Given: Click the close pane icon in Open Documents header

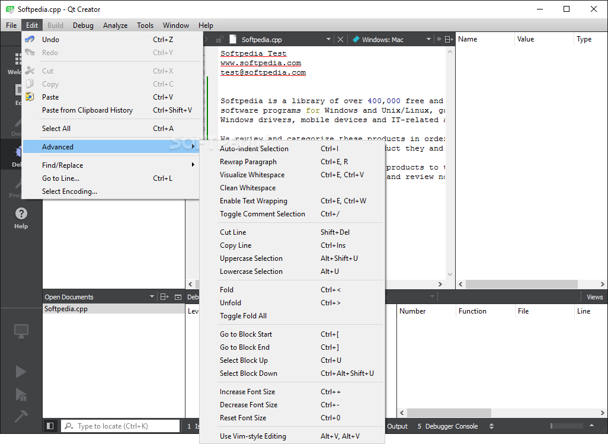Looking at the screenshot, I should (178, 297).
